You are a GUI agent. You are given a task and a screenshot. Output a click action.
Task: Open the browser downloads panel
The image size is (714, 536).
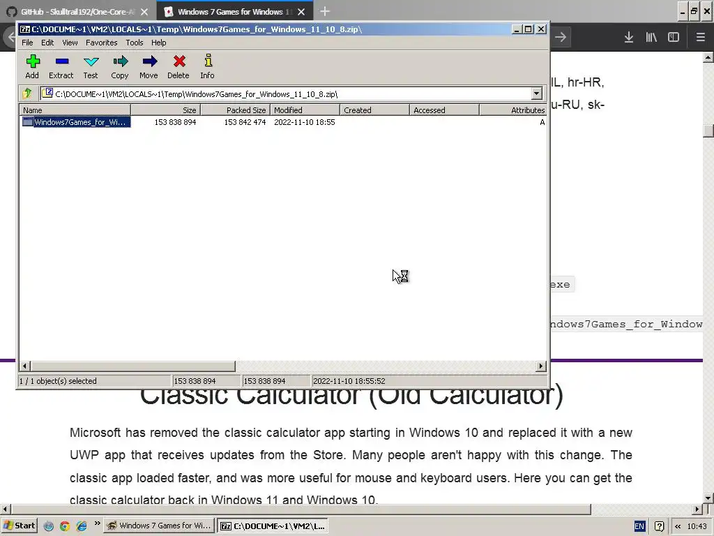click(629, 37)
